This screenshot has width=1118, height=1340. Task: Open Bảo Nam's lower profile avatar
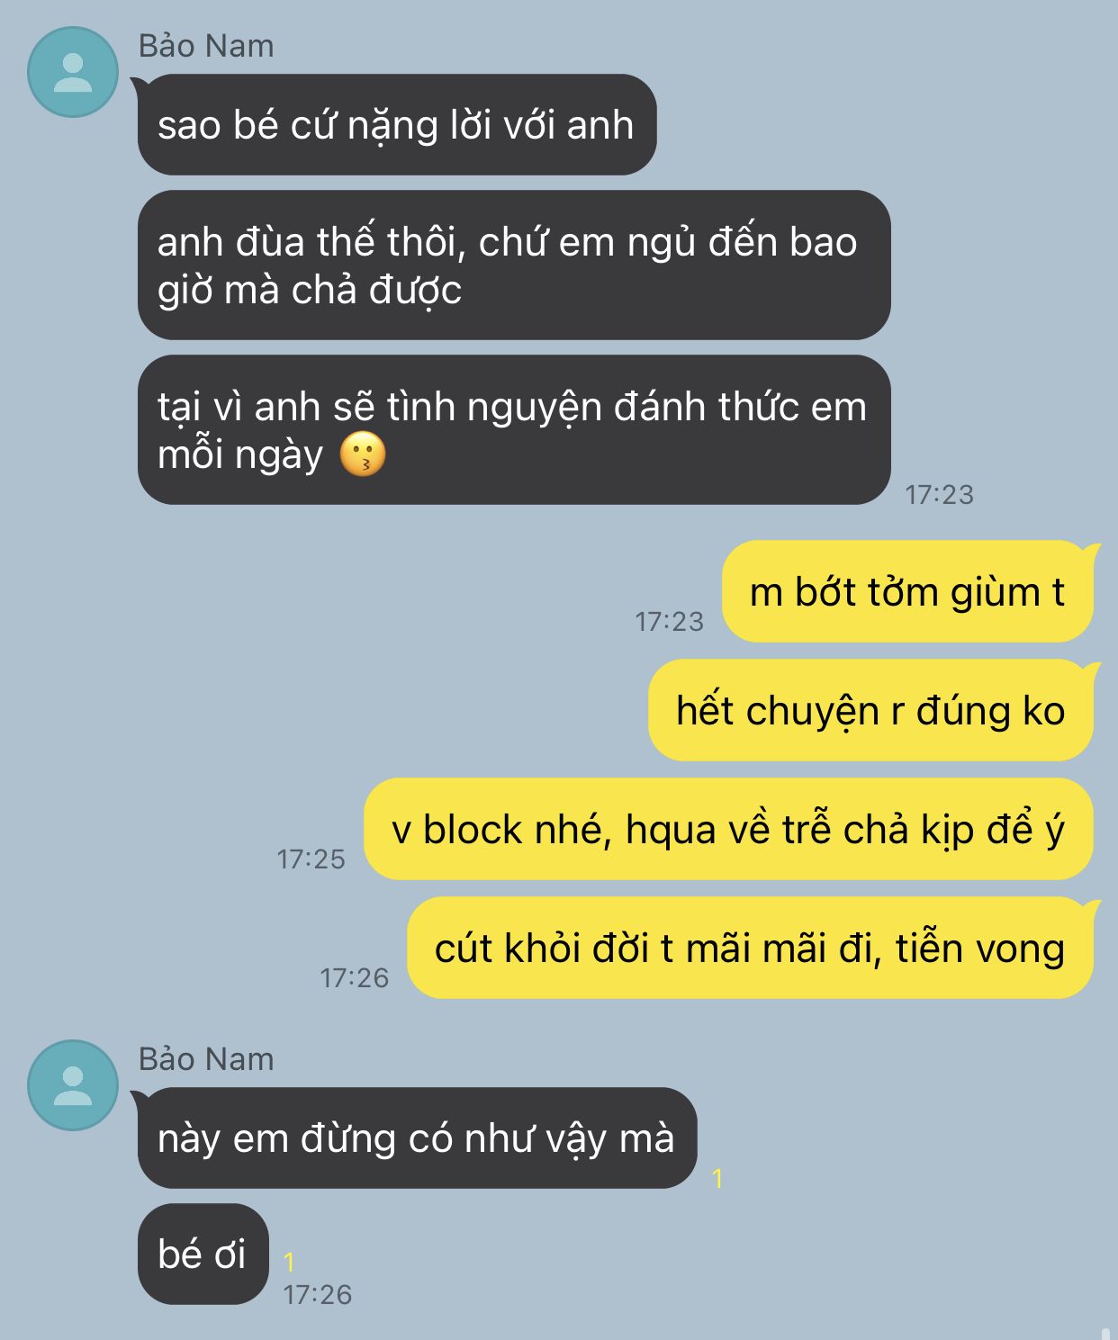[73, 1085]
